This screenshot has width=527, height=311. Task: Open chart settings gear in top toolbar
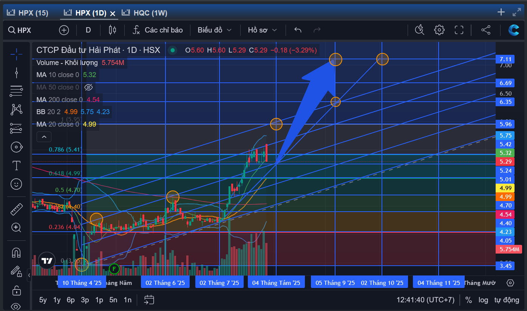click(x=439, y=30)
